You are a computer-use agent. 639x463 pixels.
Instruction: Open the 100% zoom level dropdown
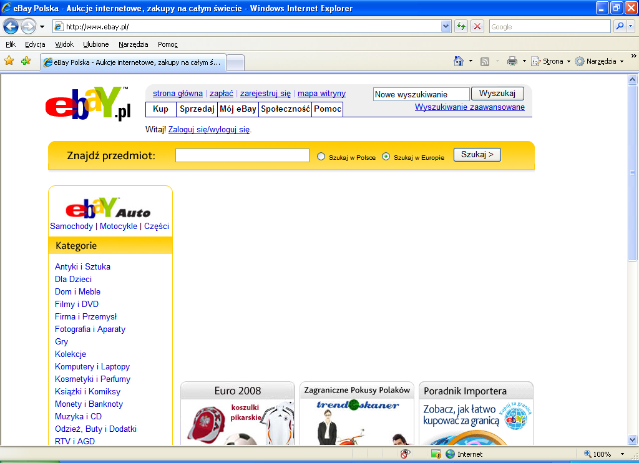click(x=622, y=454)
